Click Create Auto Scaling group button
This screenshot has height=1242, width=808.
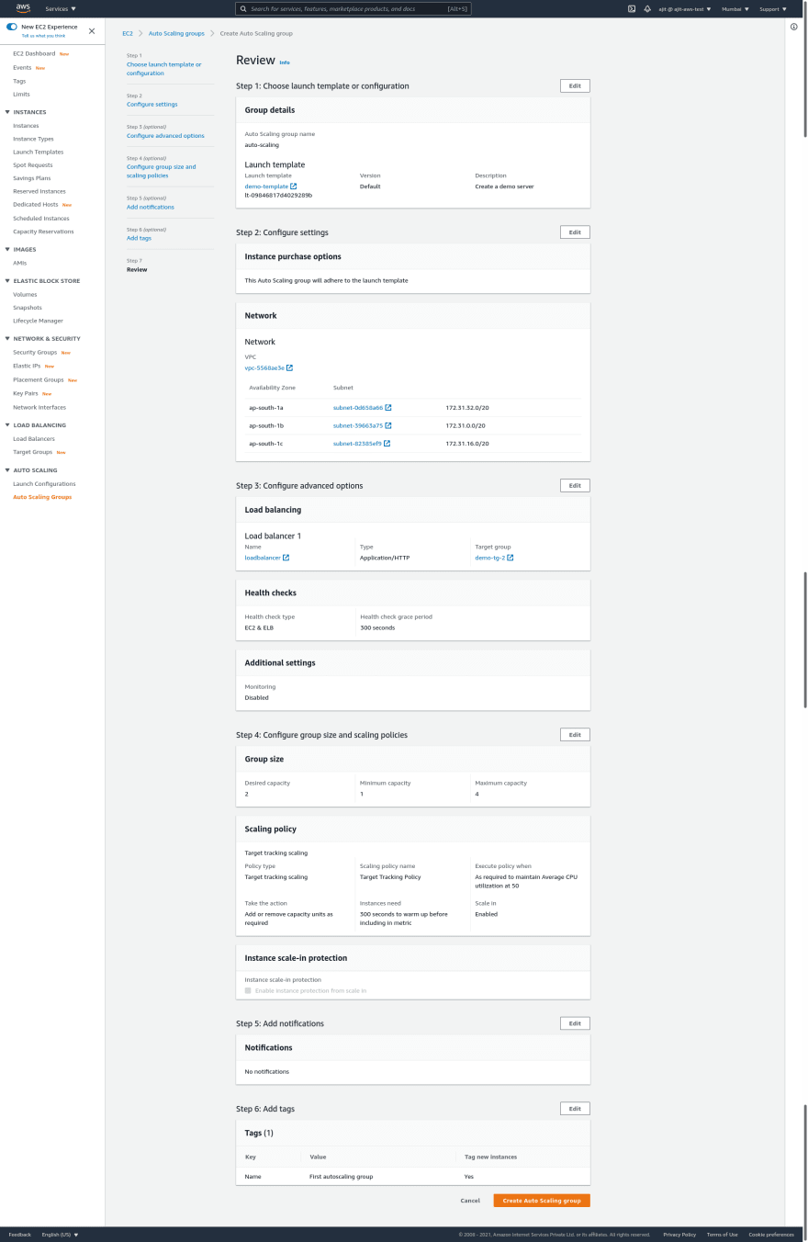tap(542, 1201)
